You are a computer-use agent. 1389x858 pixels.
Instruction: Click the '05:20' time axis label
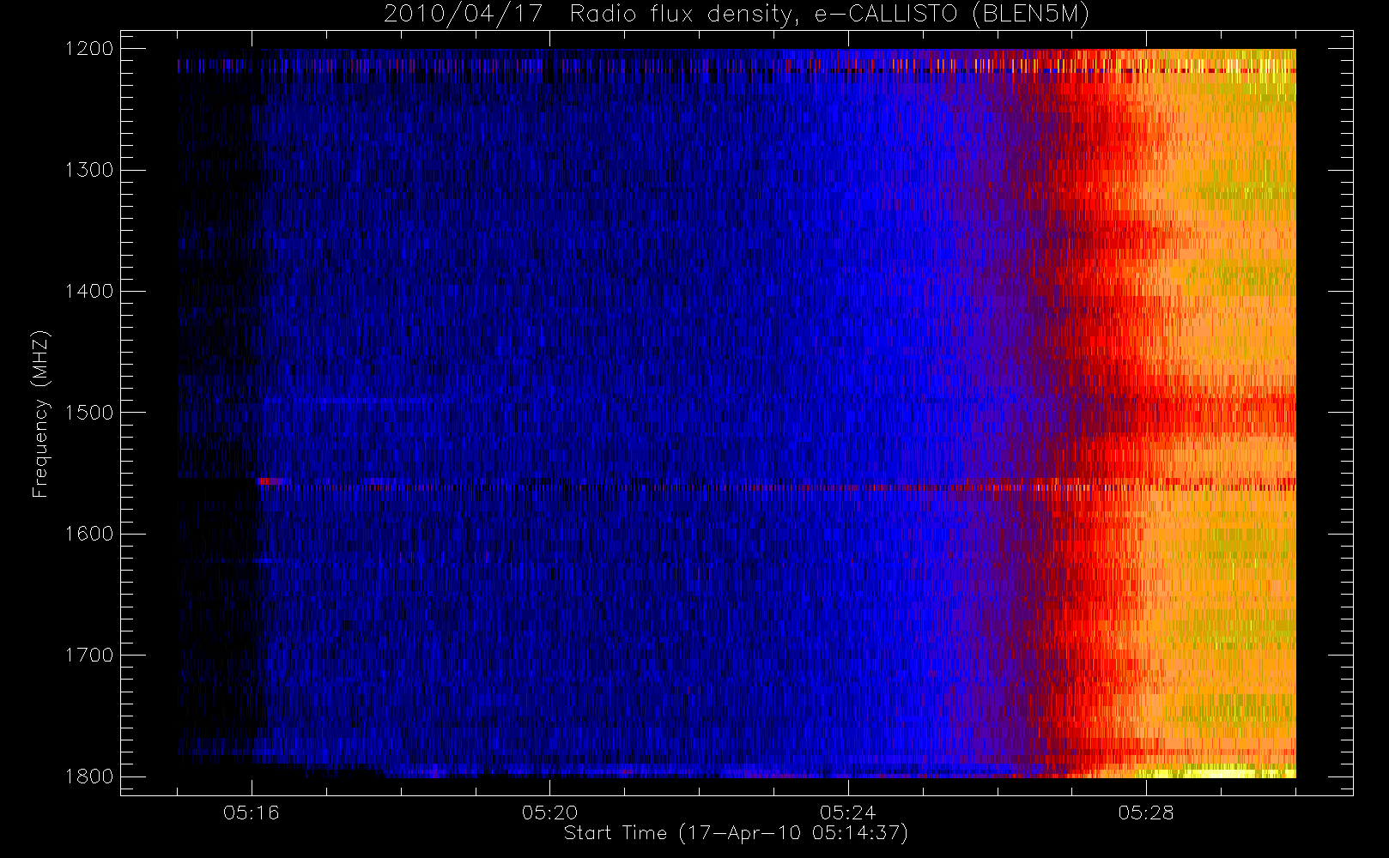(549, 813)
